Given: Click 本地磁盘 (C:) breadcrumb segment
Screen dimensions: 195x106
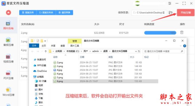Looking at the screenshot, I should click(x=73, y=51).
